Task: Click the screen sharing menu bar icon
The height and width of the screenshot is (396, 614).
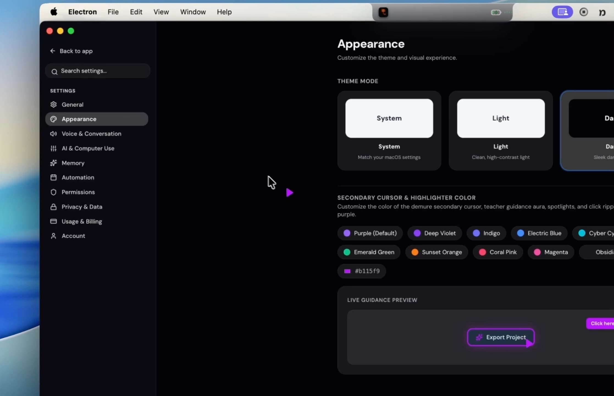Action: pos(562,12)
